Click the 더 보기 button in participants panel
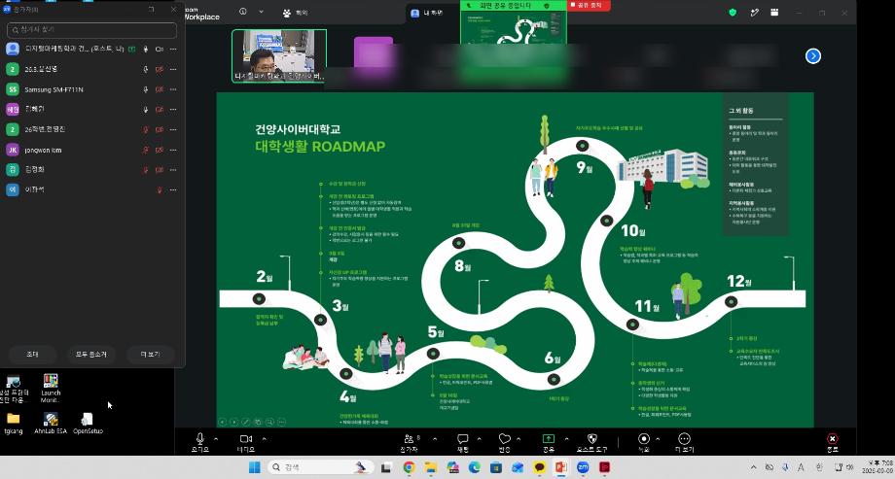 pos(151,354)
